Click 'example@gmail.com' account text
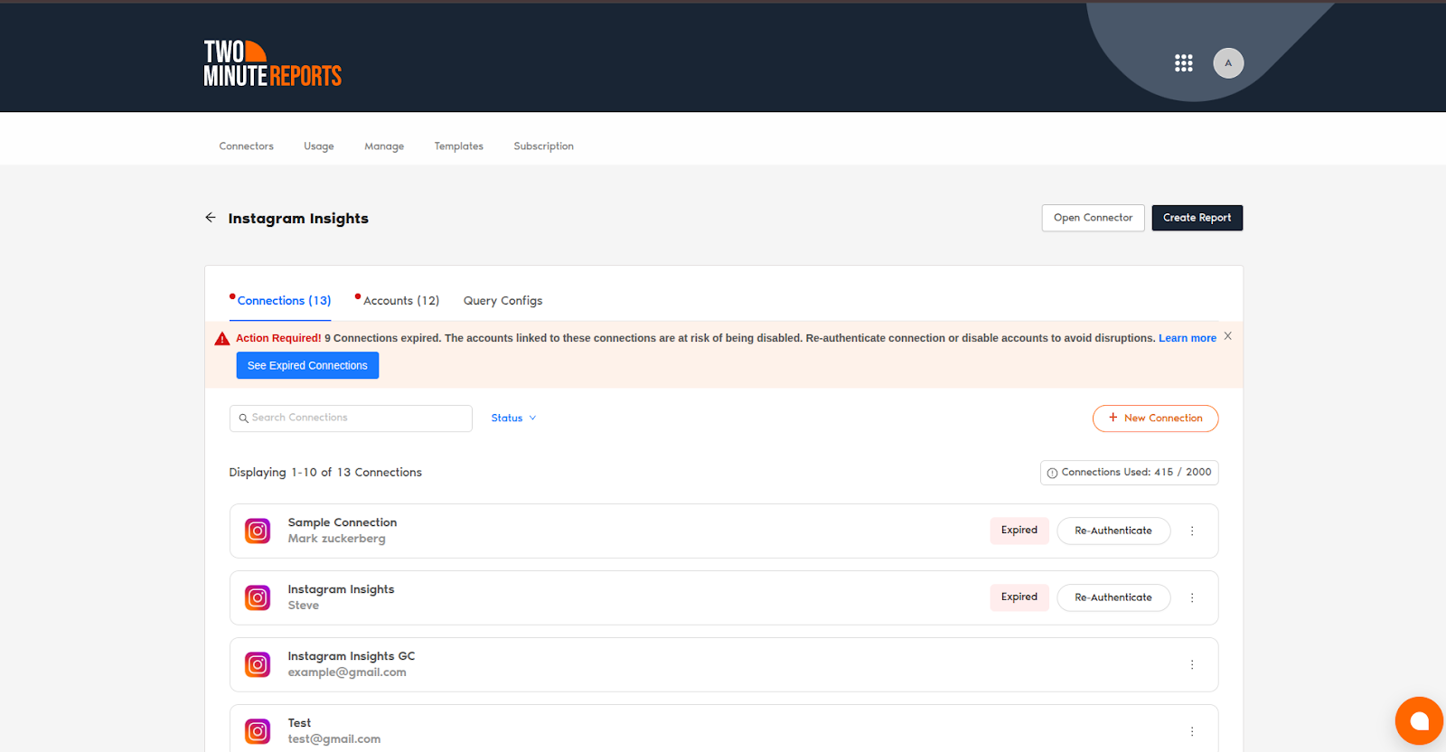This screenshot has height=752, width=1446. click(347, 672)
